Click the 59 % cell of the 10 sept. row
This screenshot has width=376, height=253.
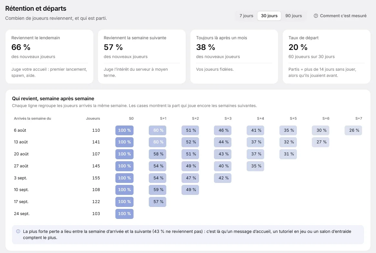158,190
